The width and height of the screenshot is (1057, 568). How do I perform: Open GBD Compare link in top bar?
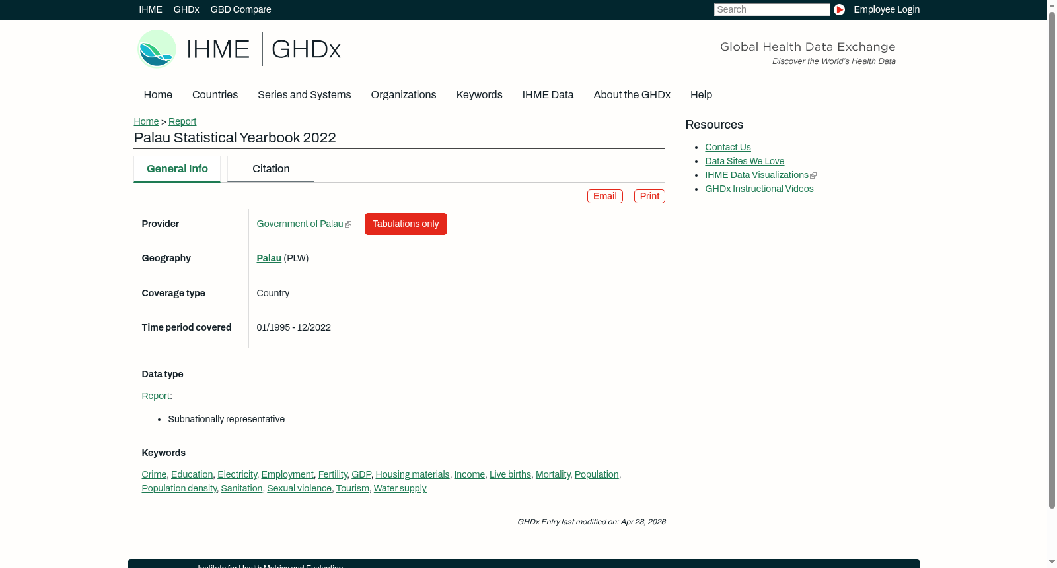[241, 9]
